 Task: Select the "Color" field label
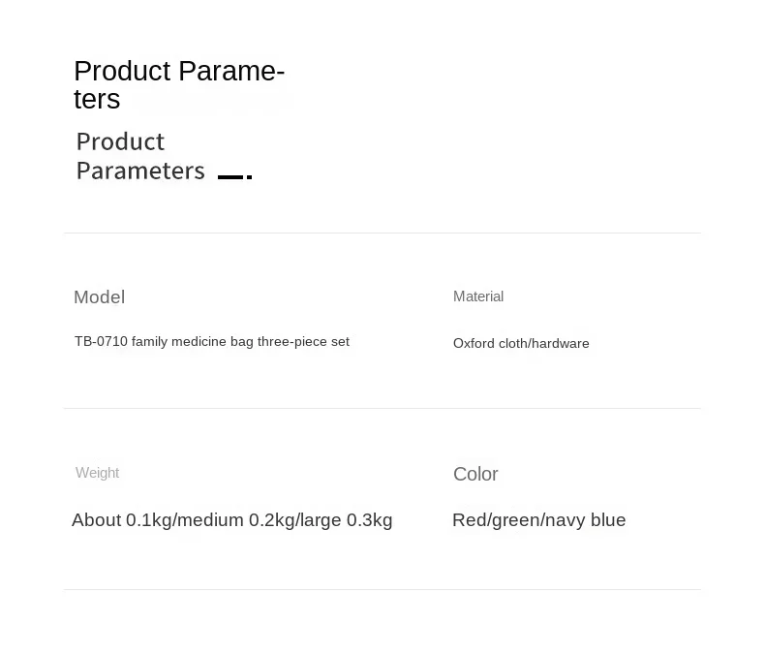(x=475, y=474)
